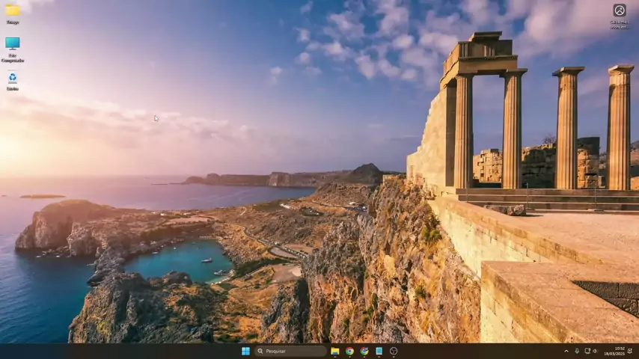This screenshot has width=639, height=359.
Task: Open the volume speaker control in tray
Action: pos(595,351)
